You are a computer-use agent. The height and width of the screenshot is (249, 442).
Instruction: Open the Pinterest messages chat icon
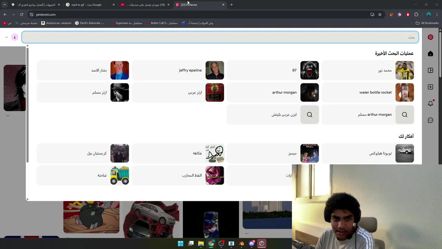(x=430, y=120)
